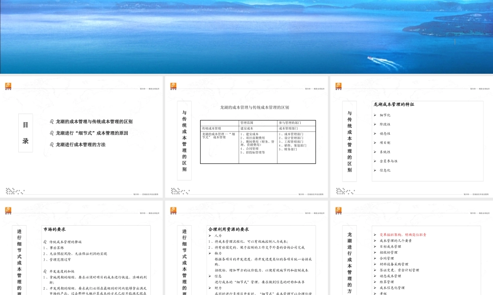Click the 建安成本 cell in the 传统成本管理 row
Screen dimensions: 493x295
tap(258, 128)
